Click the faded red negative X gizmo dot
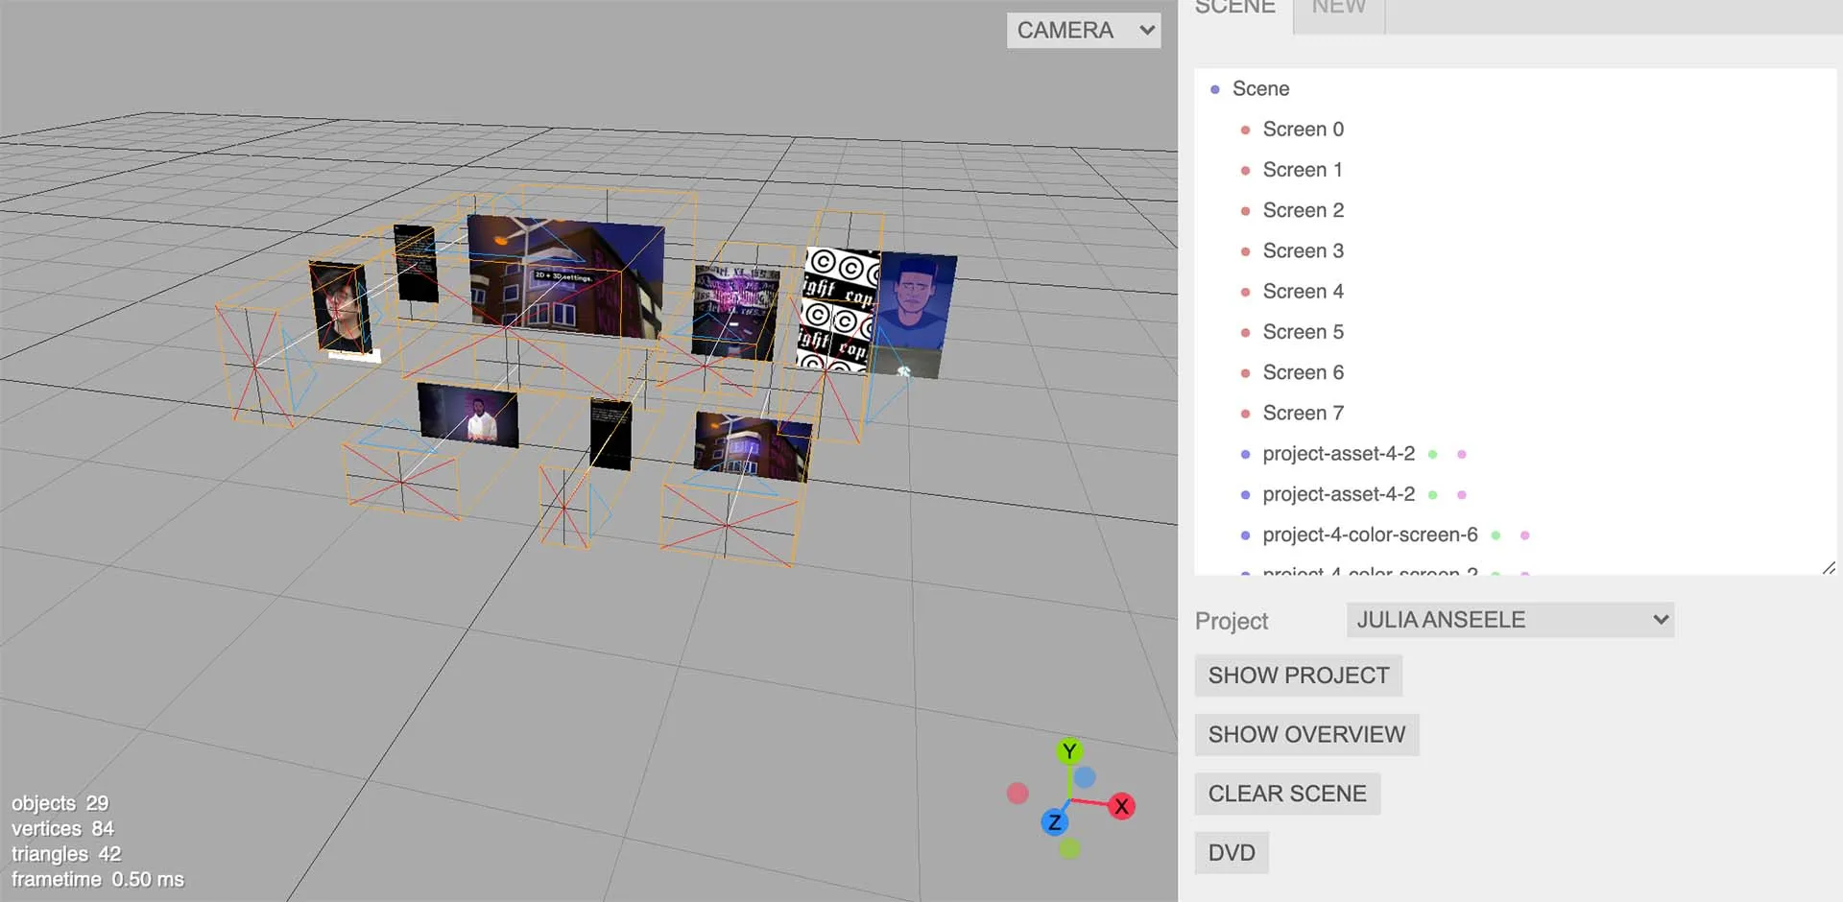 (1017, 793)
